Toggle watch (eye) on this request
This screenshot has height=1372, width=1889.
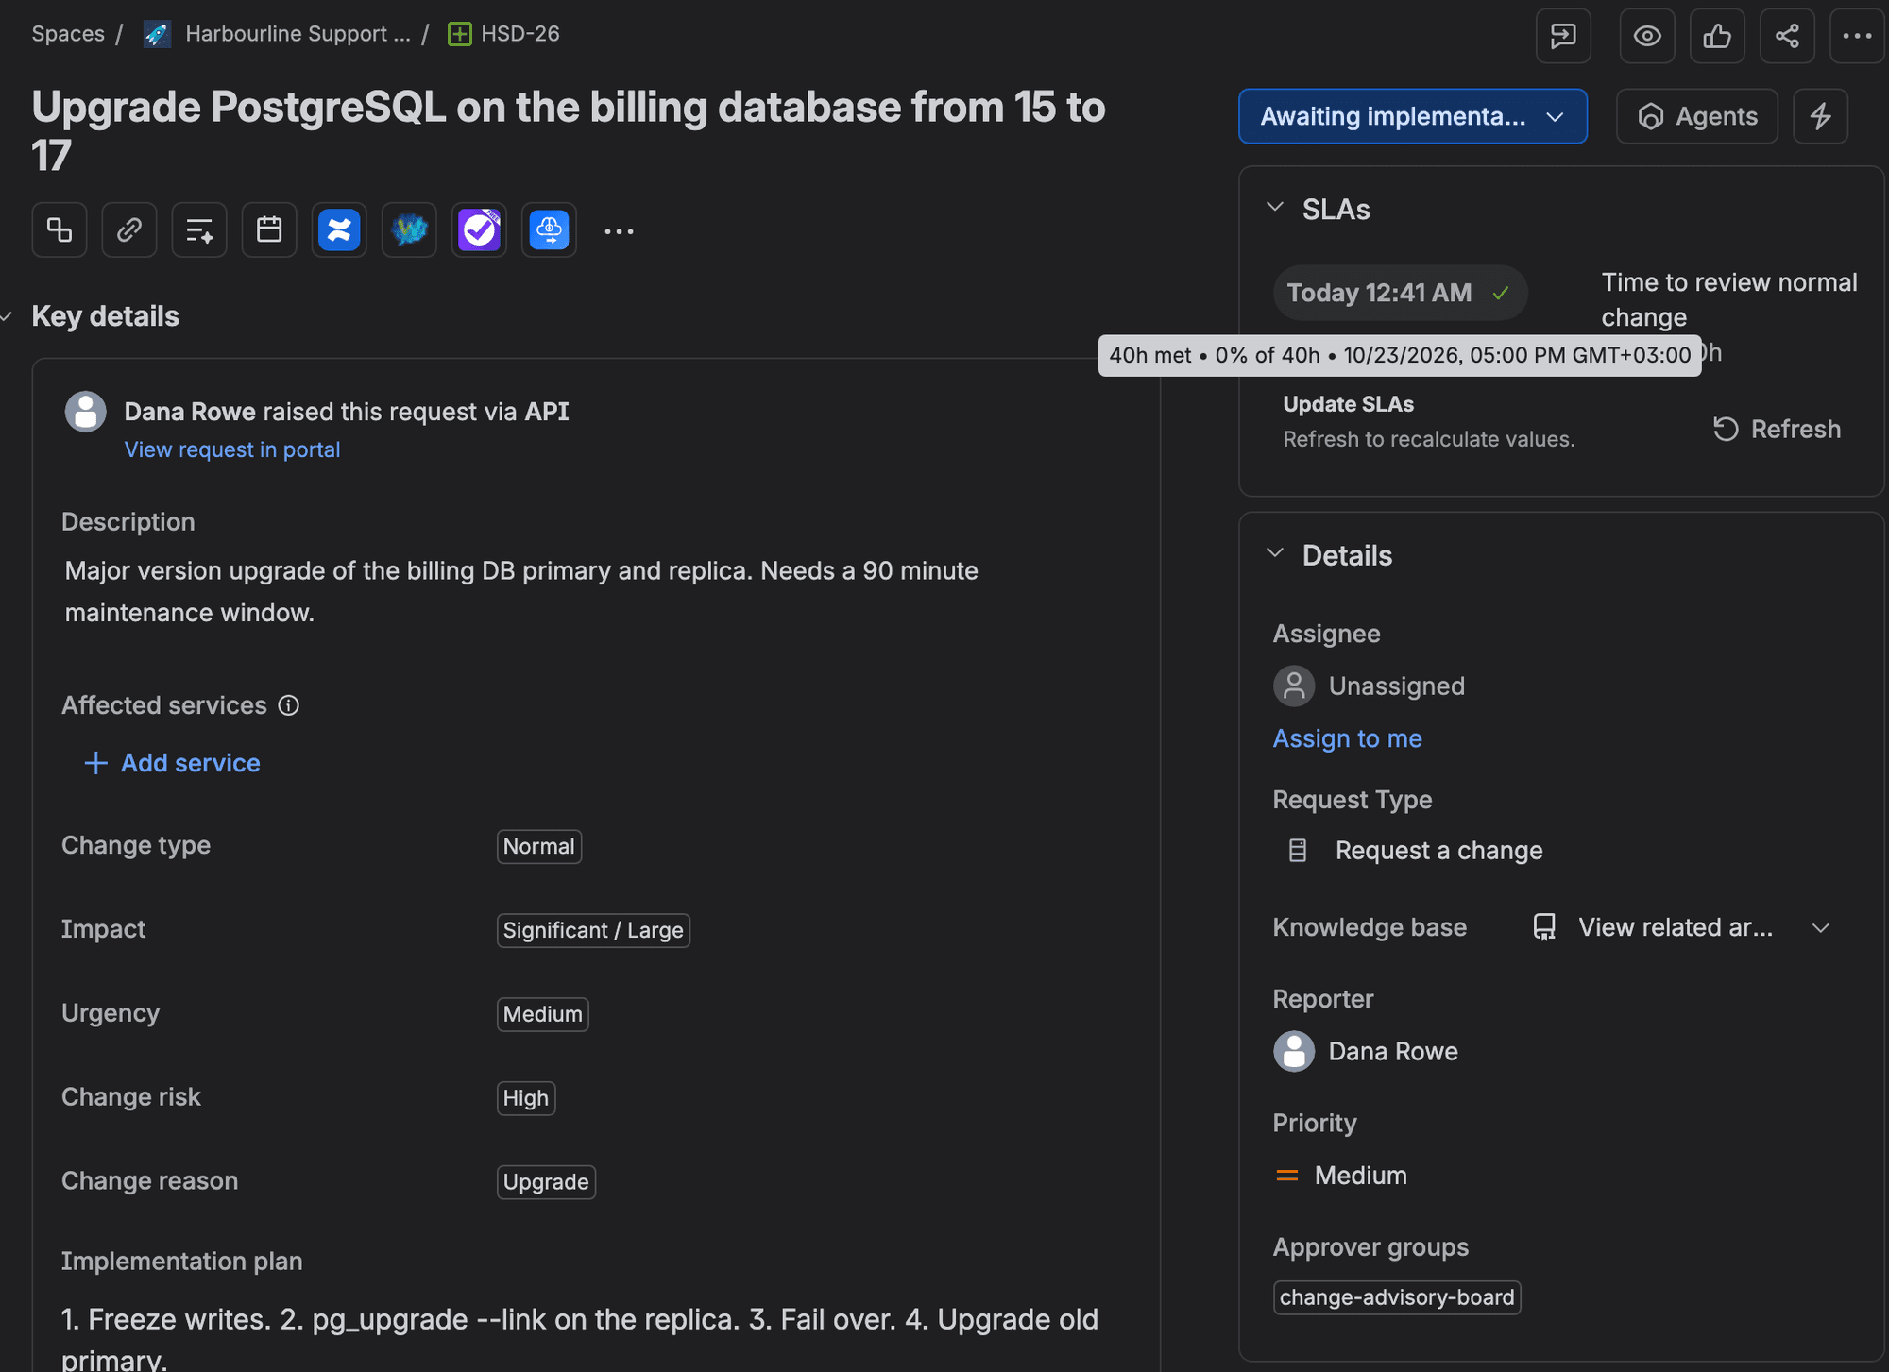point(1647,36)
